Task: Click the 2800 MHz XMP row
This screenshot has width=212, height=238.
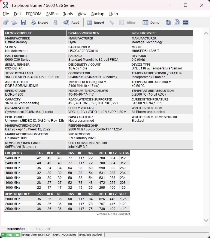Action: coord(67,199)
